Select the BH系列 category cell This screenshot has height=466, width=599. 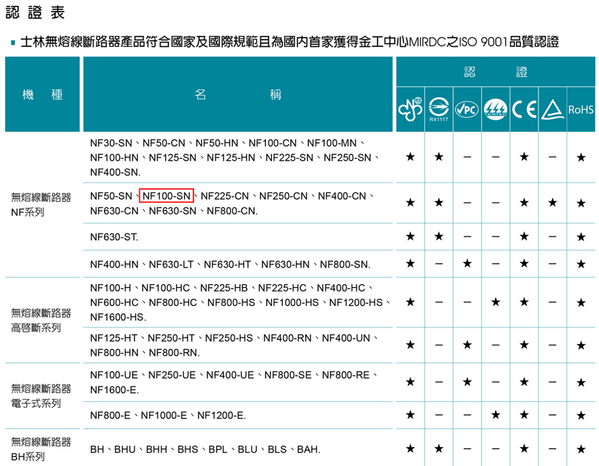[41, 449]
